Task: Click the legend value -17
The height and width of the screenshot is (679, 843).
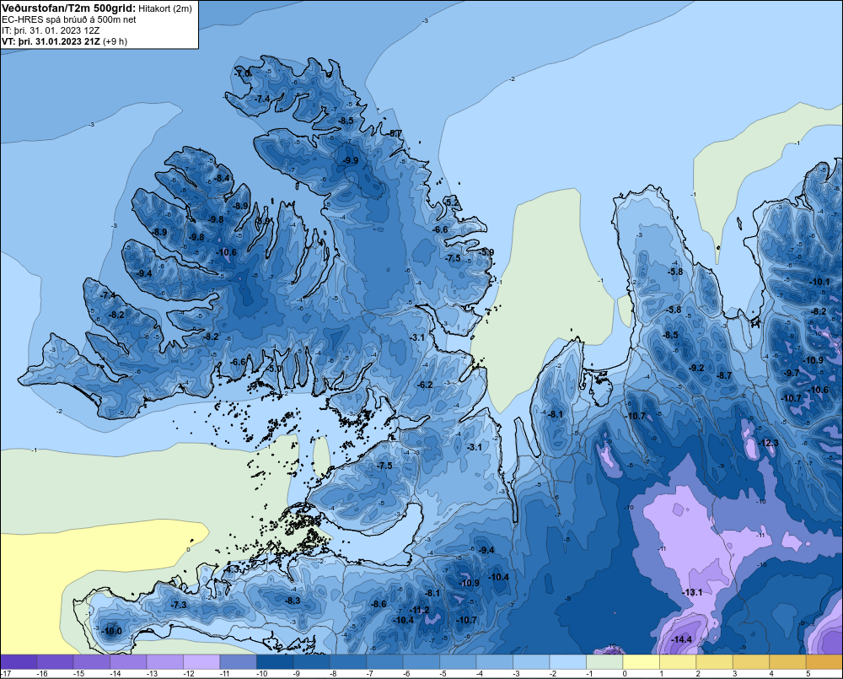Action: click(6, 674)
